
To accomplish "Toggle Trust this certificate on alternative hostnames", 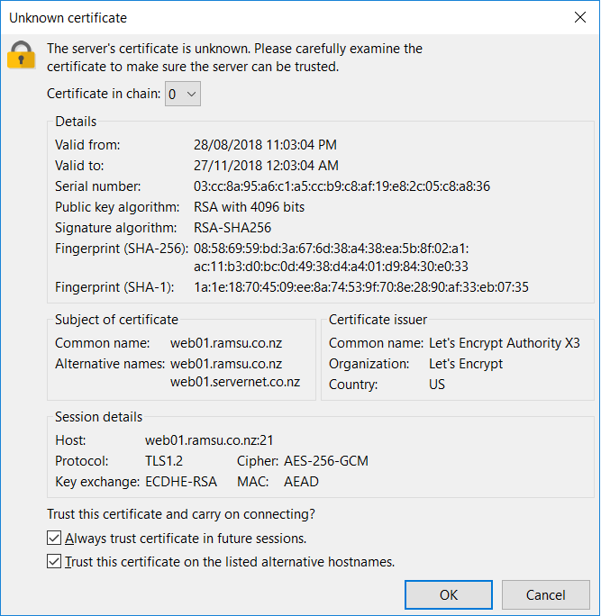I will [x=54, y=561].
